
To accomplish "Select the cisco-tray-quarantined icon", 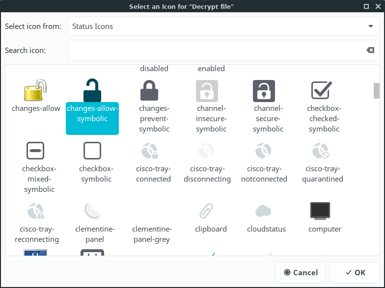I will click(x=321, y=151).
